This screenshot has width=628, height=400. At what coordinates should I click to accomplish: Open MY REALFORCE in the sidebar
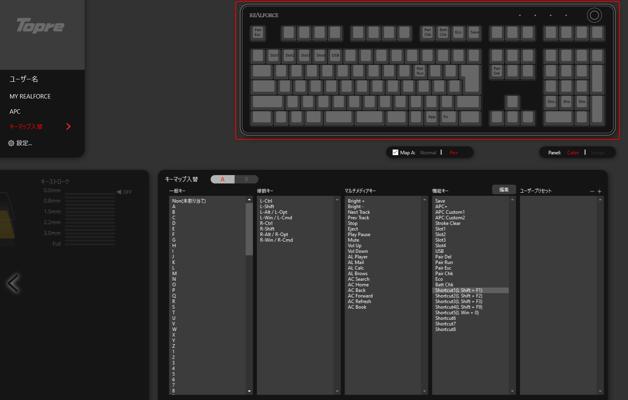click(x=30, y=97)
